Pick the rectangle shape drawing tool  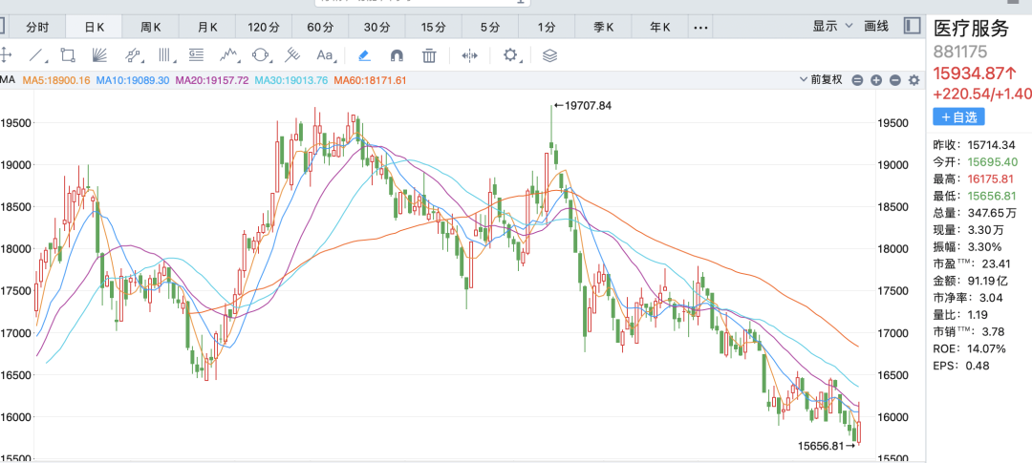(x=68, y=55)
